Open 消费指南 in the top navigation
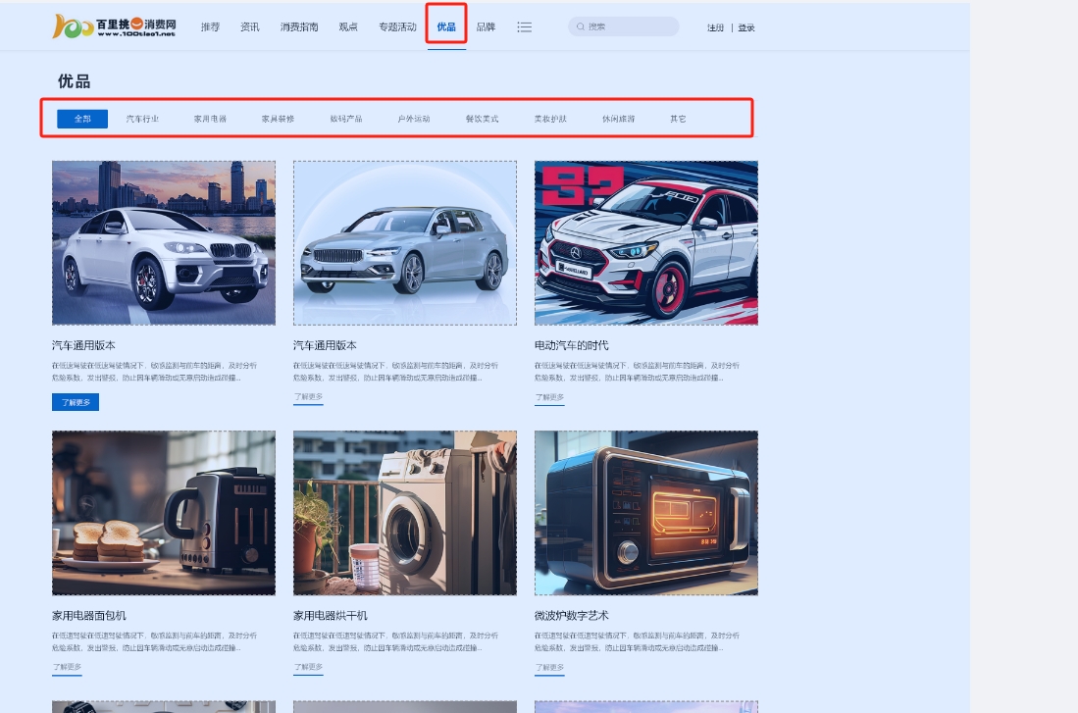 click(x=299, y=26)
